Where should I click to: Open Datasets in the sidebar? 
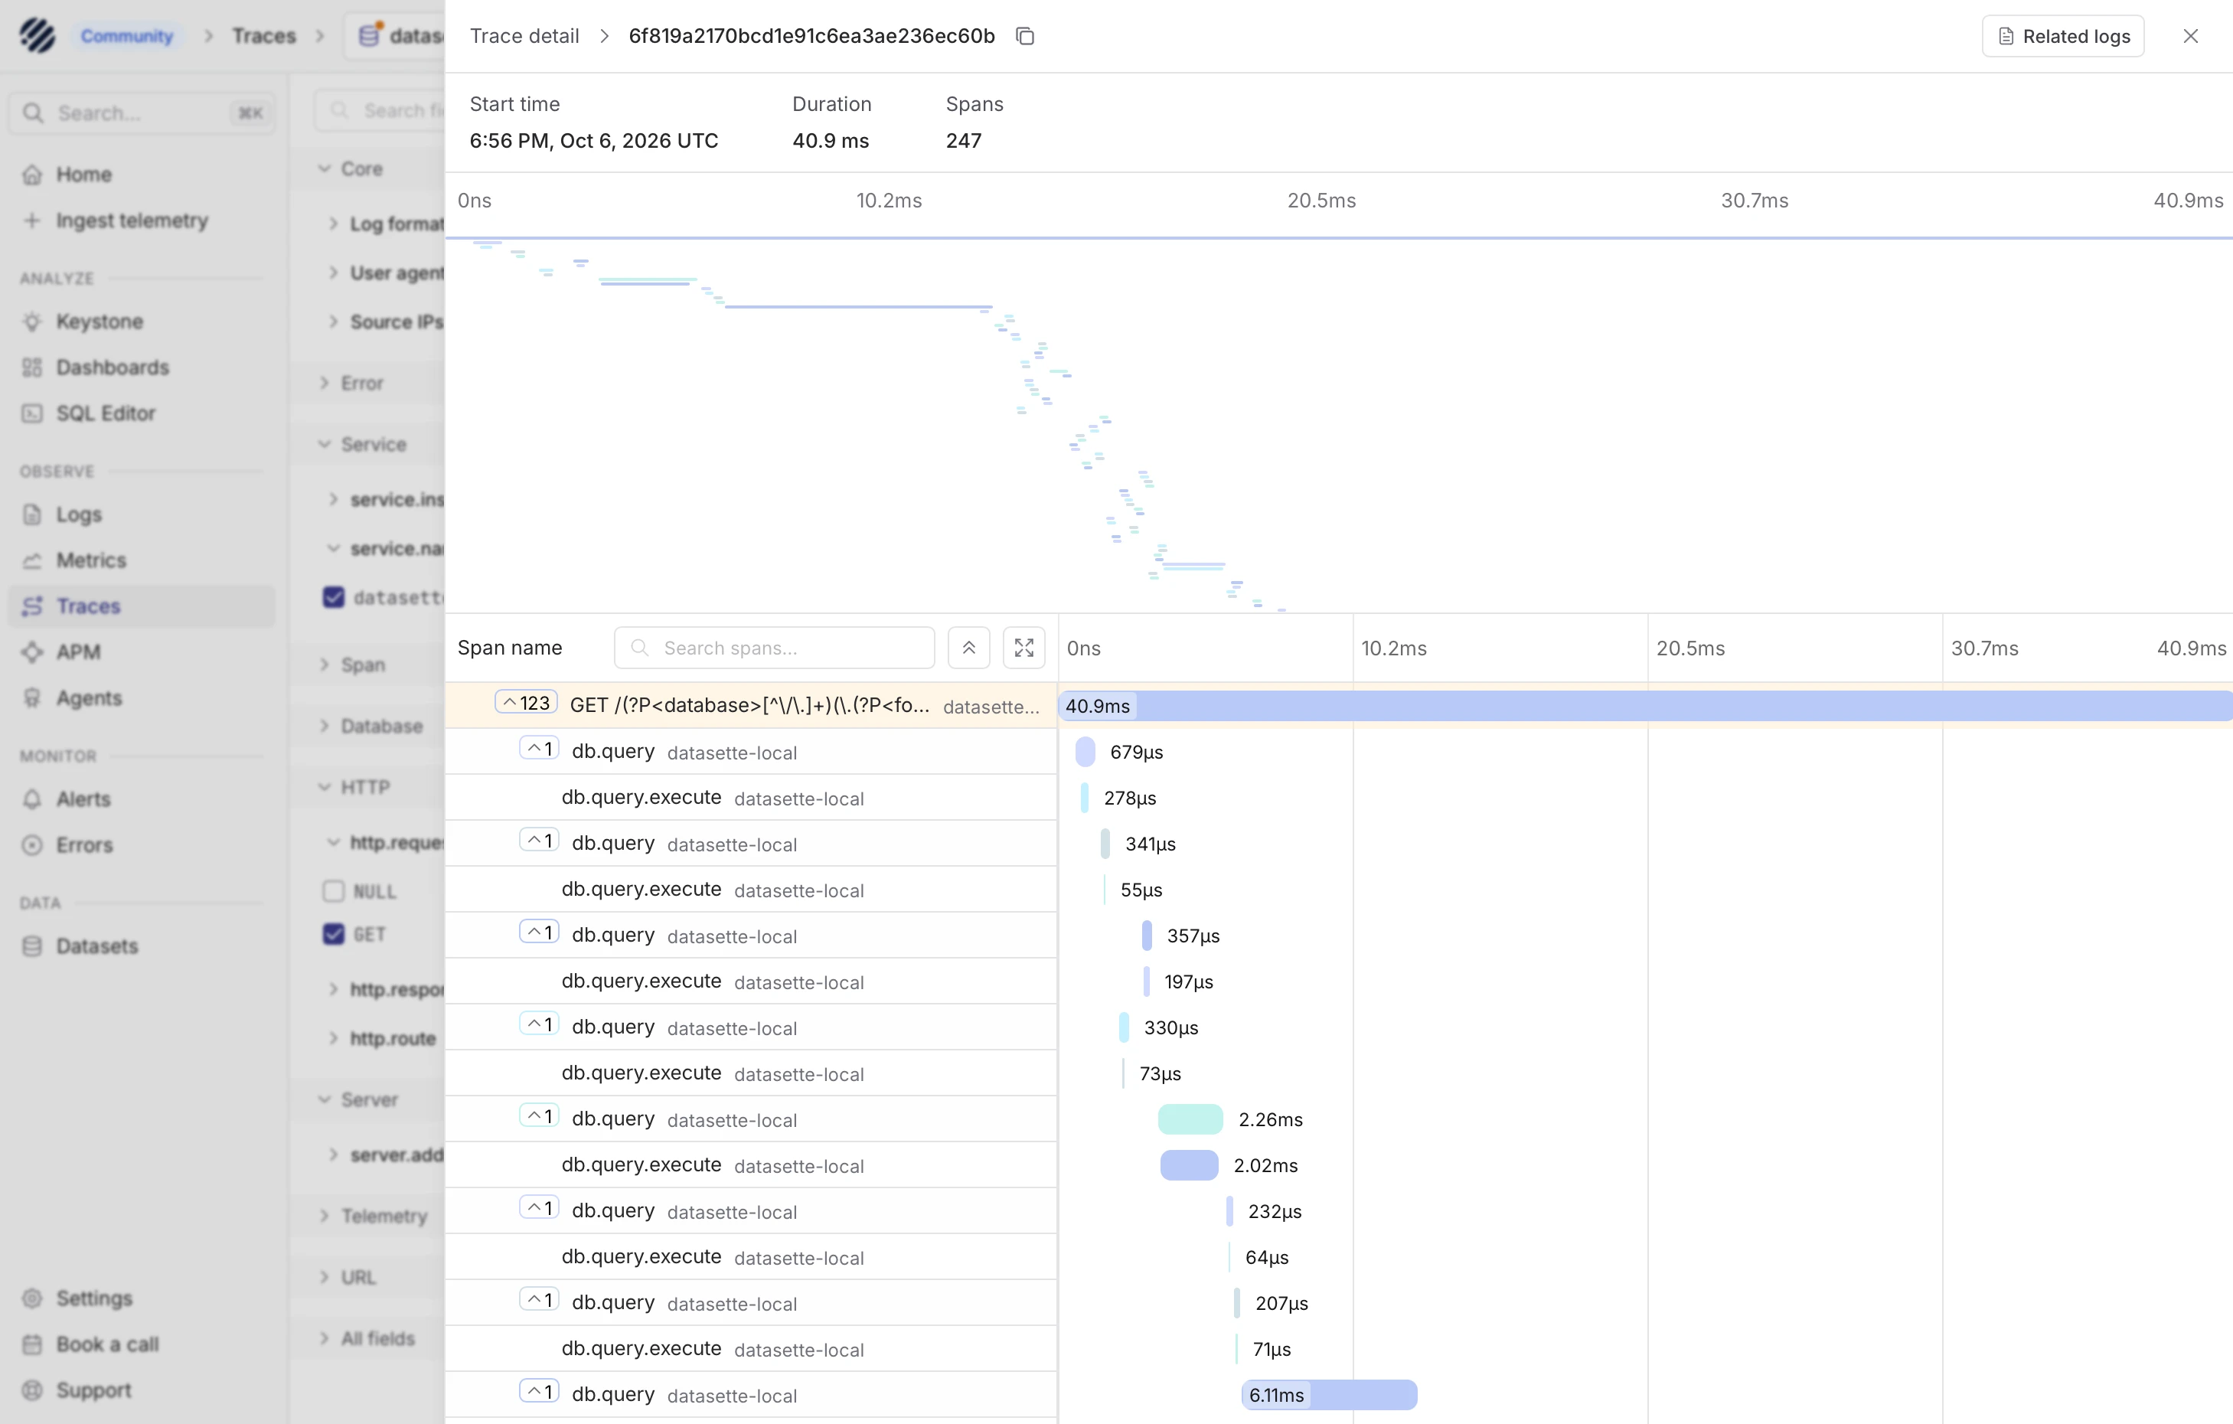tap(96, 946)
